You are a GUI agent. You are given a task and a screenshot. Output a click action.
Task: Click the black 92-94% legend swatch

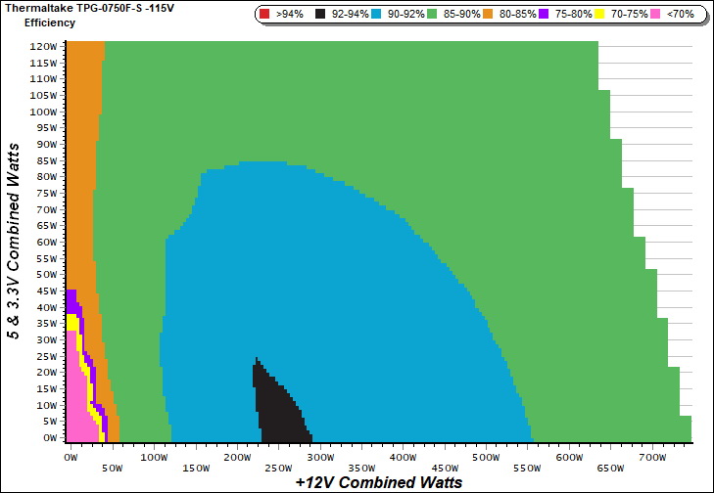(x=321, y=15)
